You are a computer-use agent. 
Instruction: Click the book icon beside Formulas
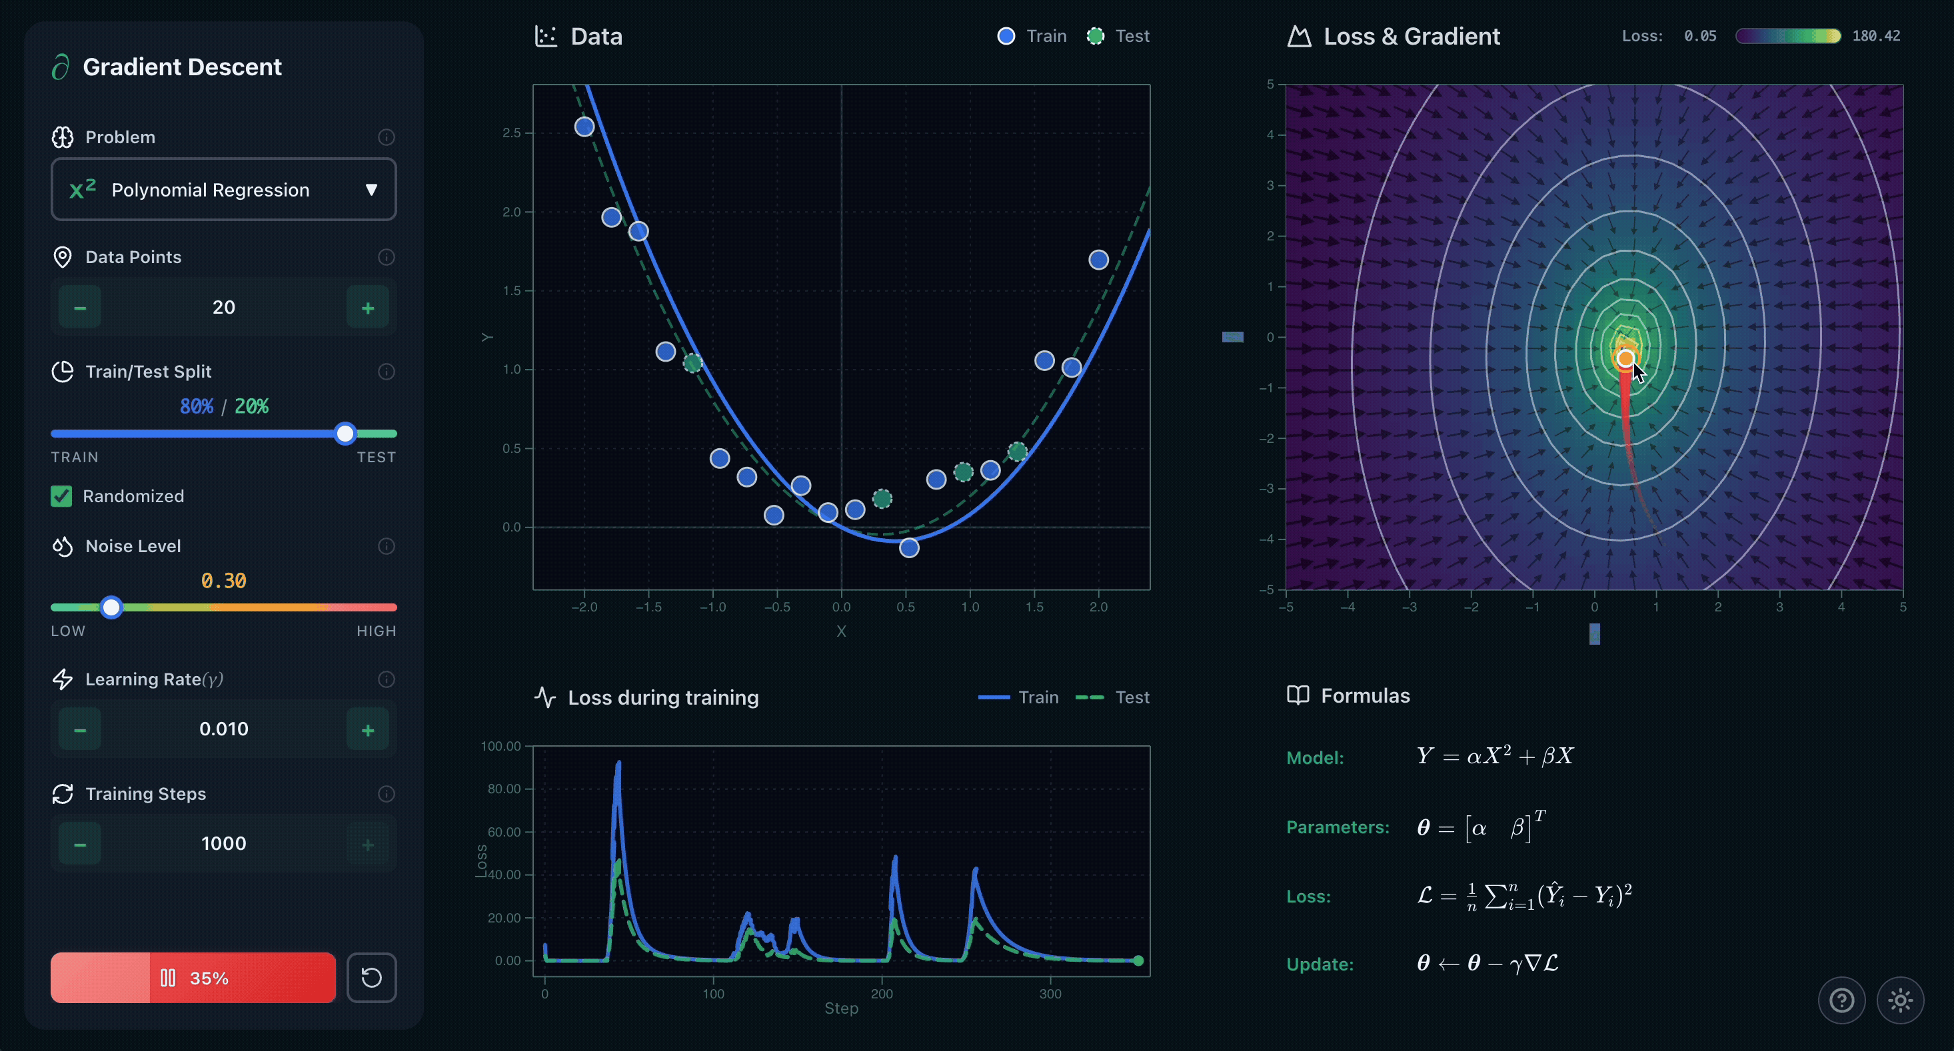(1298, 695)
